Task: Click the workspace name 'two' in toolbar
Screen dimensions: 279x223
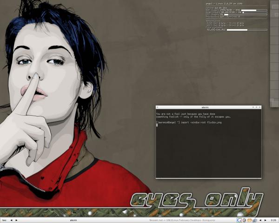Action: (4, 220)
